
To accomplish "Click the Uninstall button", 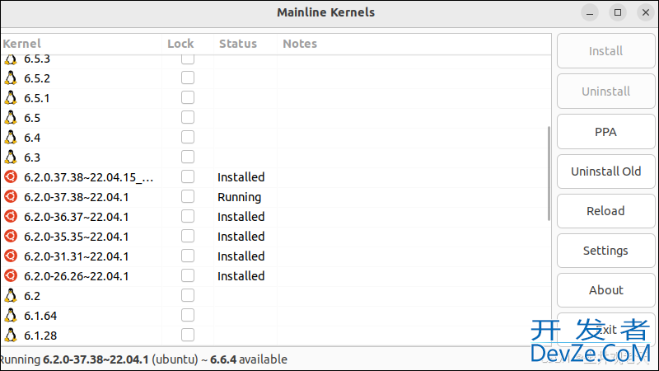I will click(605, 92).
